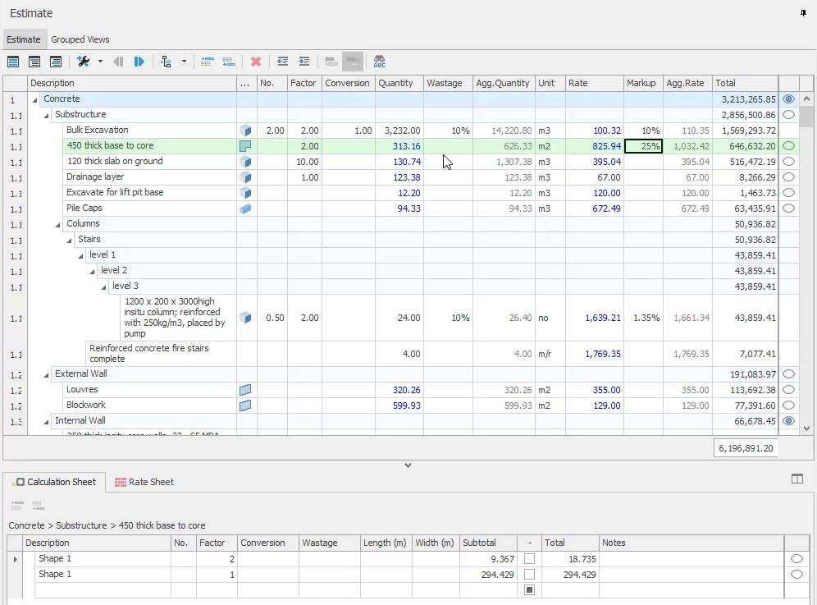Image resolution: width=817 pixels, height=605 pixels.
Task: Click cube icon in 1200 x 200 column row
Action: coord(245,318)
